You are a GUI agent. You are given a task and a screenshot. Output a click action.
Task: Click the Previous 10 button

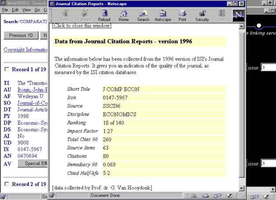click(x=21, y=35)
